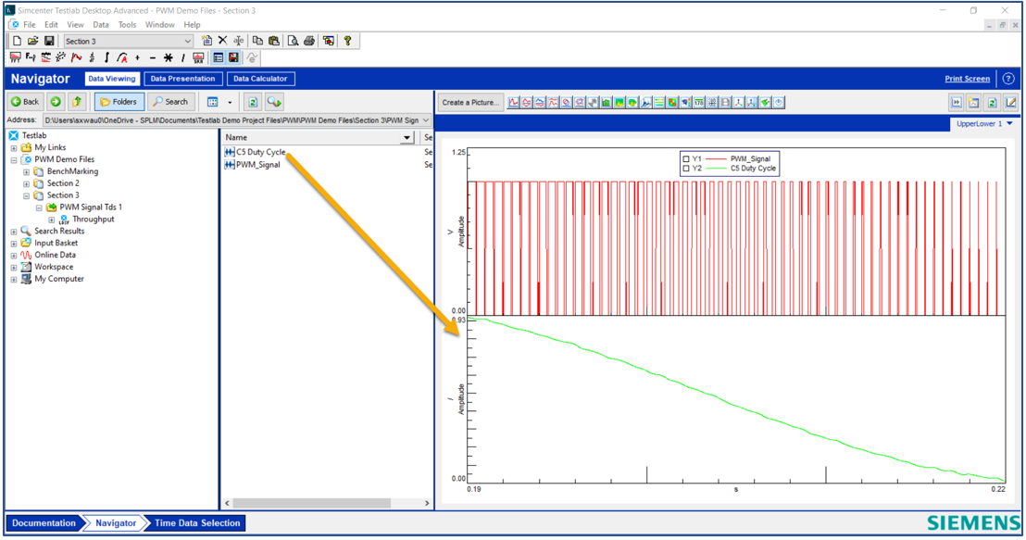
Task: Open project using the open folder icon
Action: click(x=32, y=41)
